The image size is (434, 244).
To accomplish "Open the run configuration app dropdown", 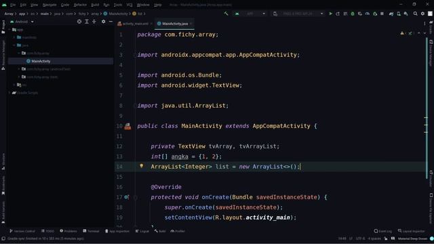I will pyautogui.click(x=250, y=14).
